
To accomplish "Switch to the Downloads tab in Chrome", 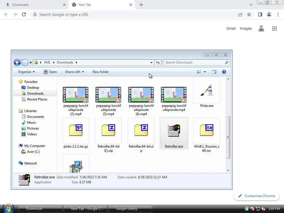I will 34,5.
